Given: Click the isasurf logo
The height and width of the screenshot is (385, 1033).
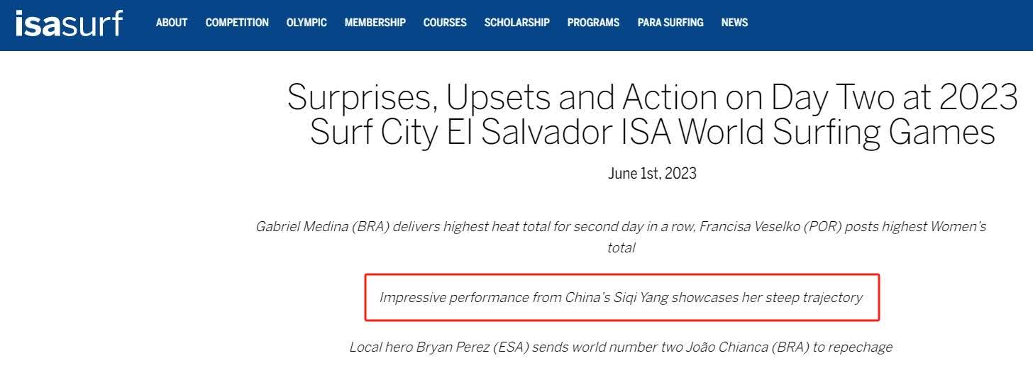Looking at the screenshot, I should [x=69, y=23].
